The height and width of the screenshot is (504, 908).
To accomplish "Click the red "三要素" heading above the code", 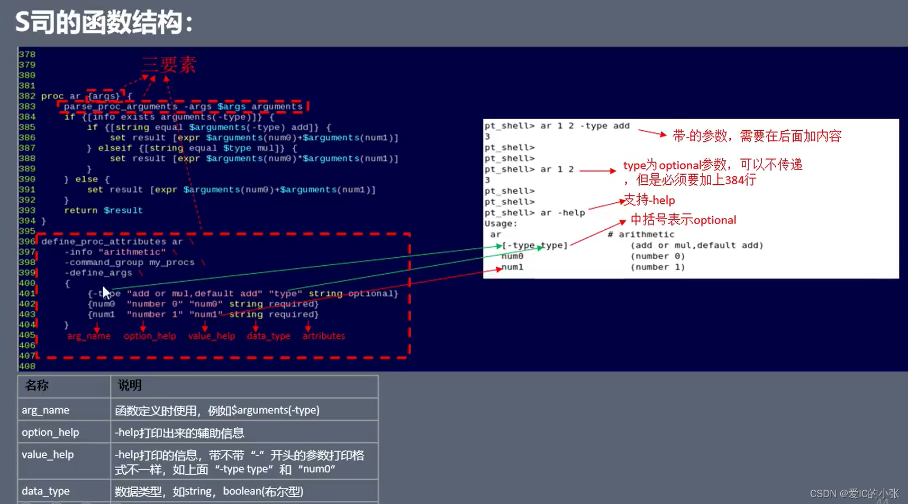I will [169, 65].
